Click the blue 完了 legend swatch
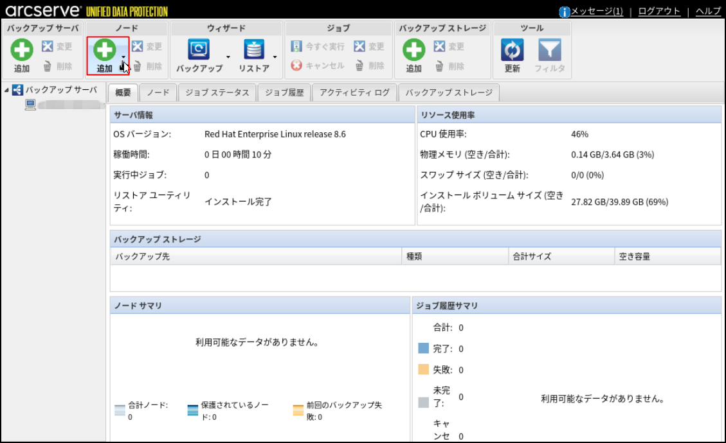This screenshot has width=726, height=443. (423, 349)
